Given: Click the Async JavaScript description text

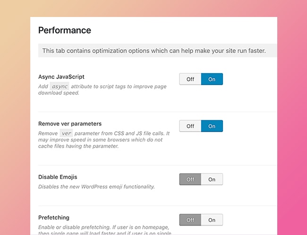Looking at the screenshot, I should click(102, 89).
